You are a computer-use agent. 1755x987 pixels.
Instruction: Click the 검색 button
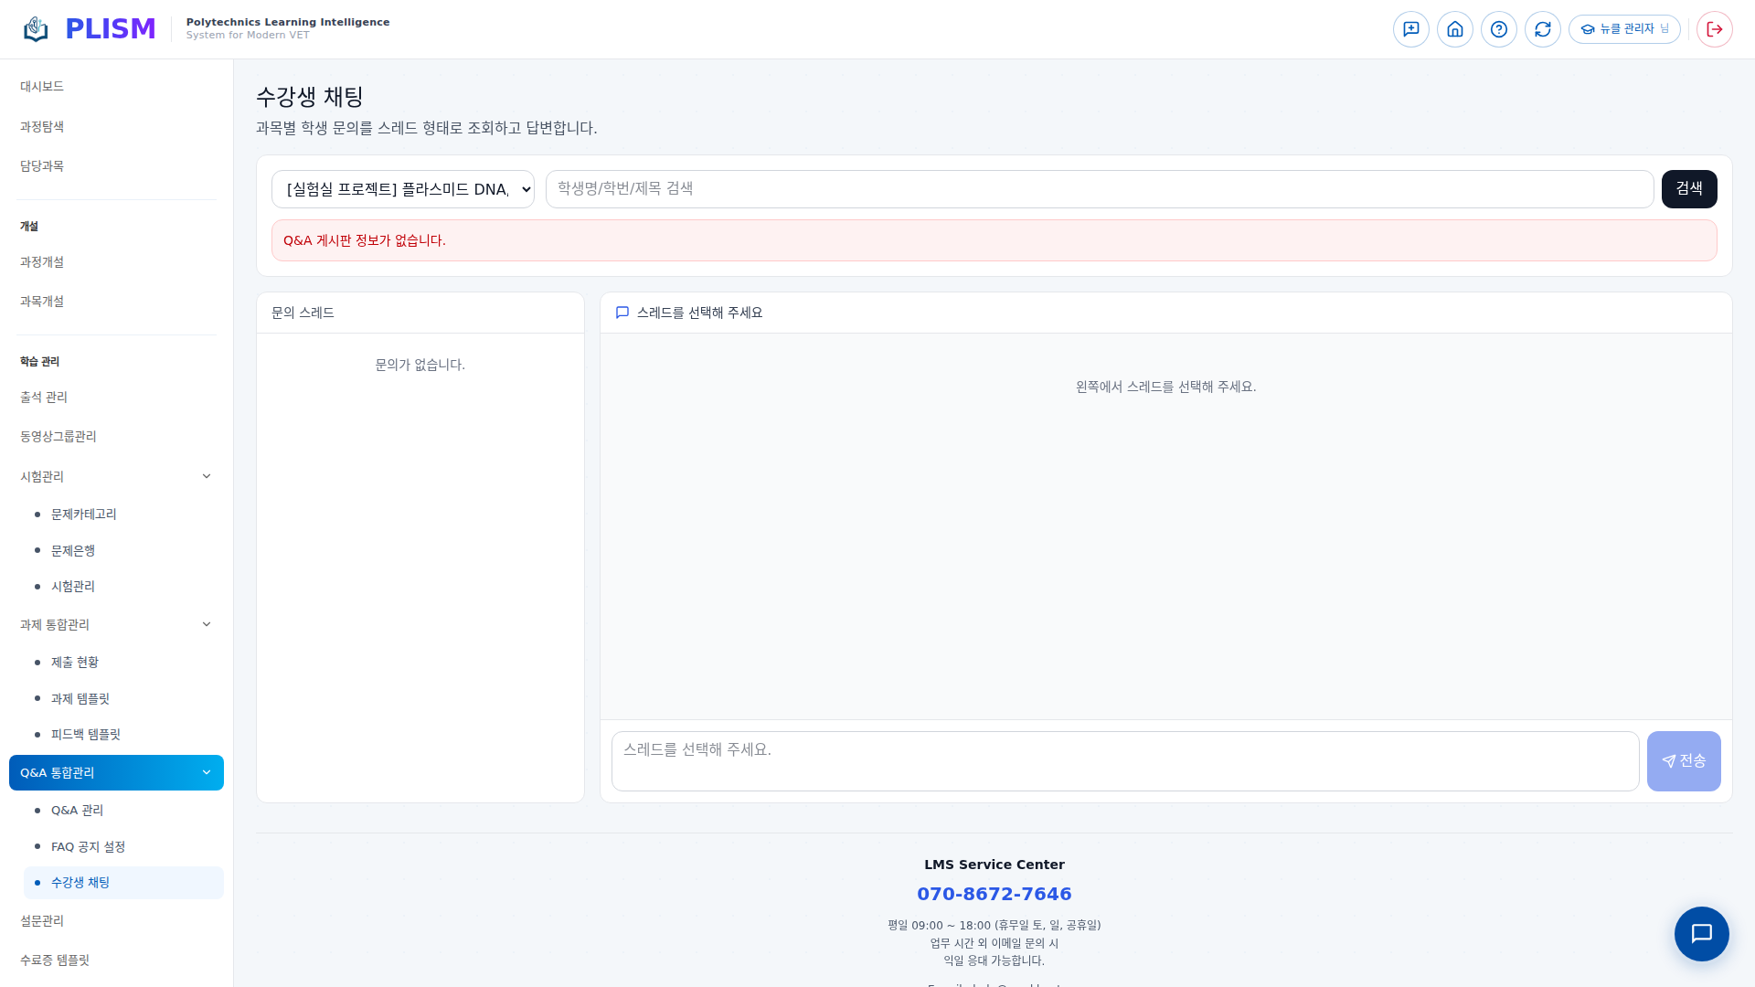click(1688, 189)
